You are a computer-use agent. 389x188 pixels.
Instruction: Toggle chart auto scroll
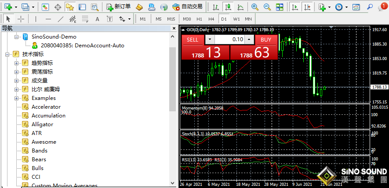pos(295,7)
